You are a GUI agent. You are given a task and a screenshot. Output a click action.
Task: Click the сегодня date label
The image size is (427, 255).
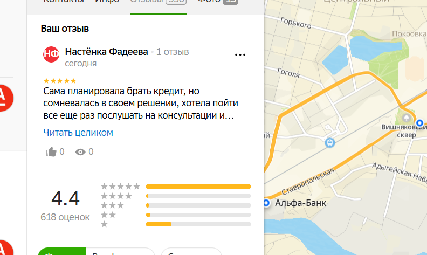(81, 64)
